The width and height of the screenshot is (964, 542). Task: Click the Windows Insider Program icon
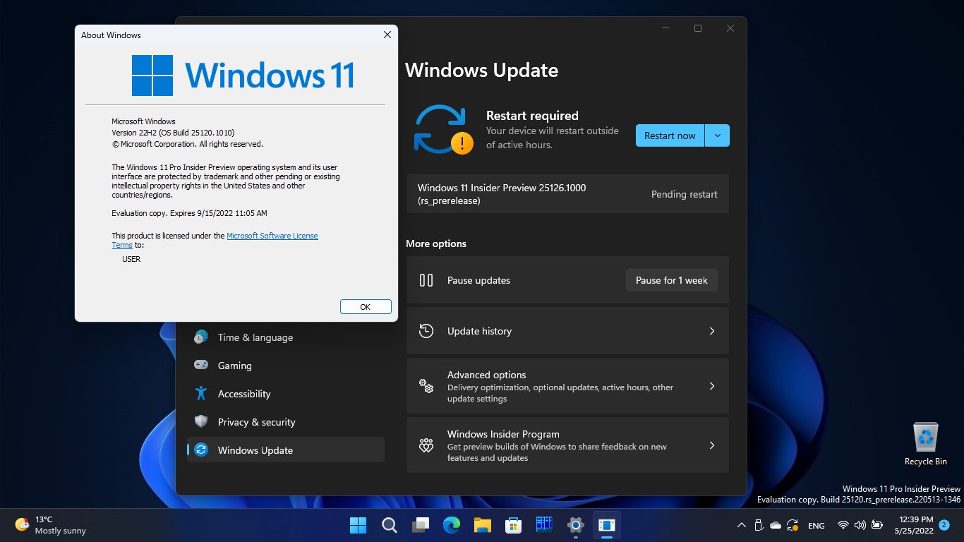coord(426,445)
